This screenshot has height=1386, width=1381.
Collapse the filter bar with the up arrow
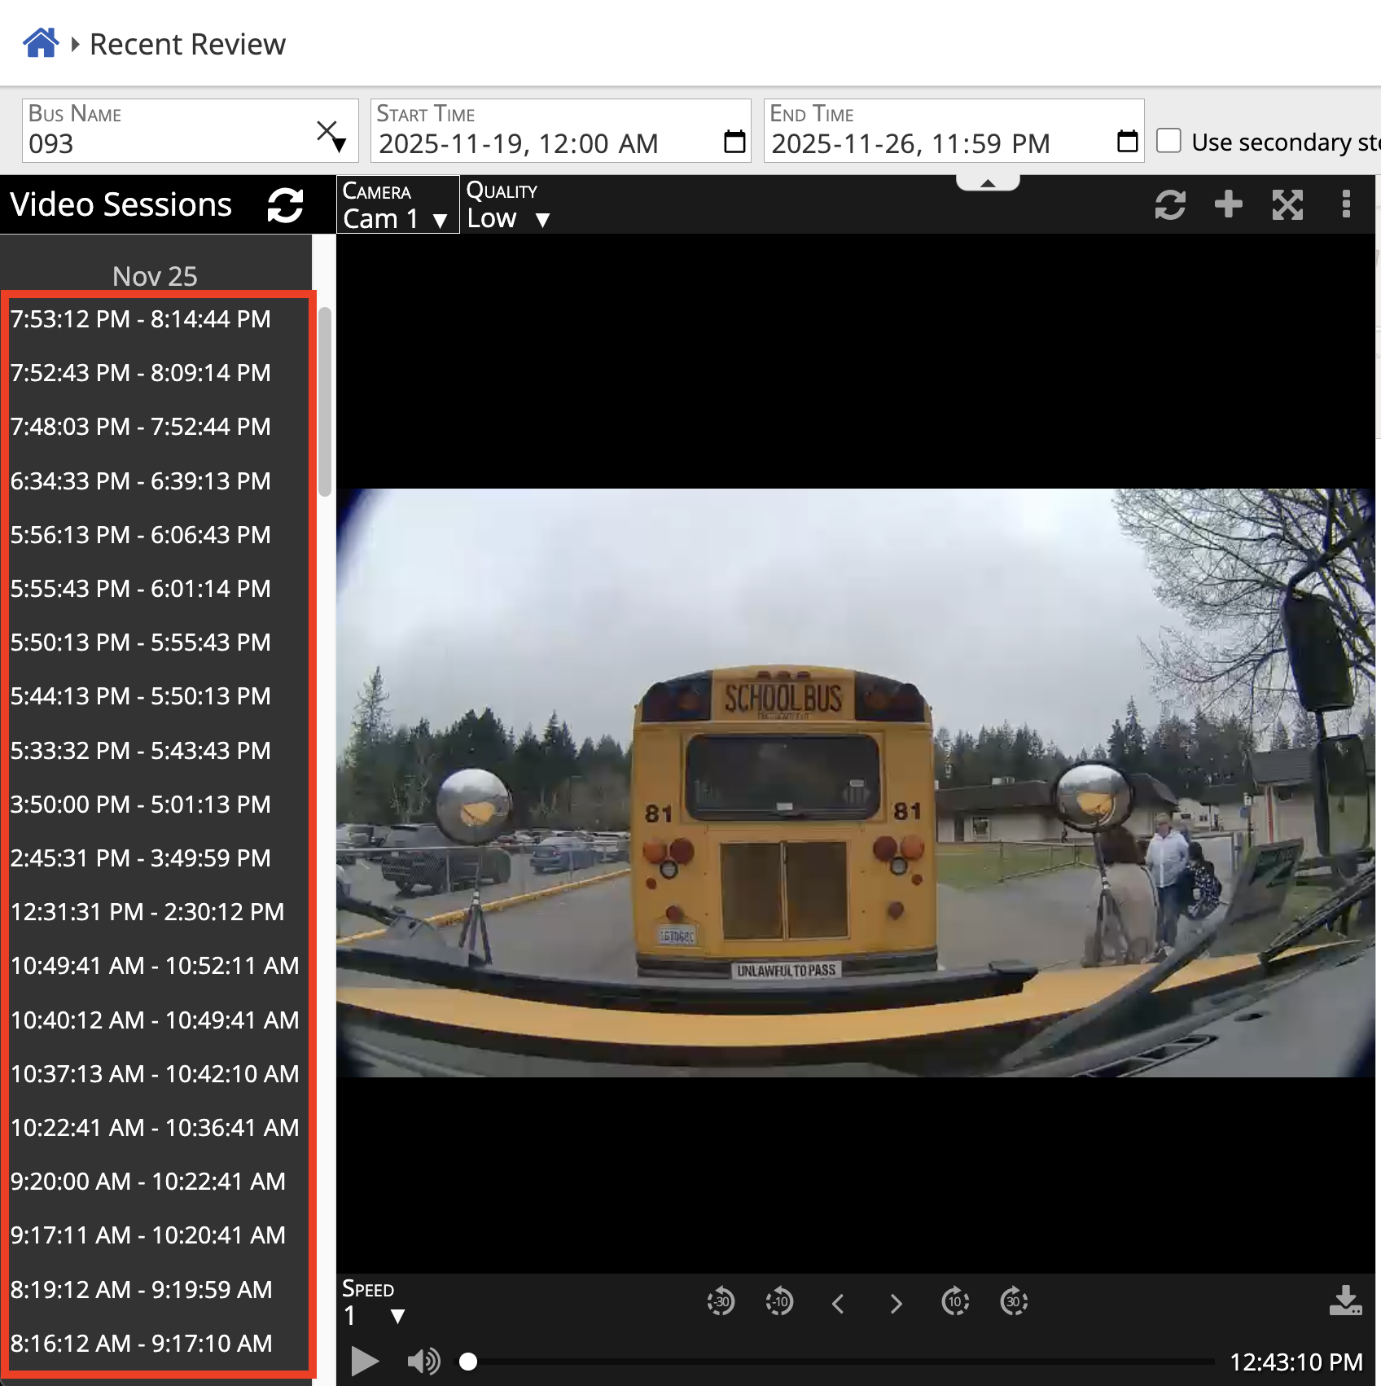(988, 183)
